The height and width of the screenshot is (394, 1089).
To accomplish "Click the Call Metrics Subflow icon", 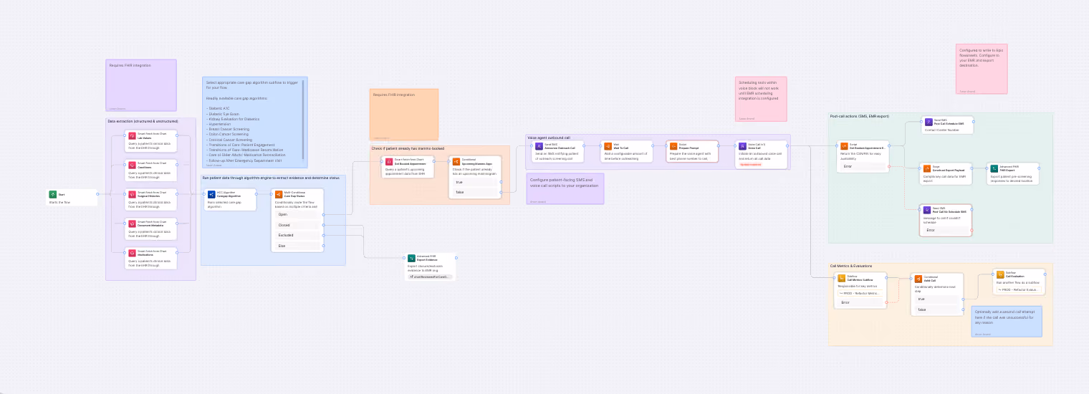I will pyautogui.click(x=842, y=277).
